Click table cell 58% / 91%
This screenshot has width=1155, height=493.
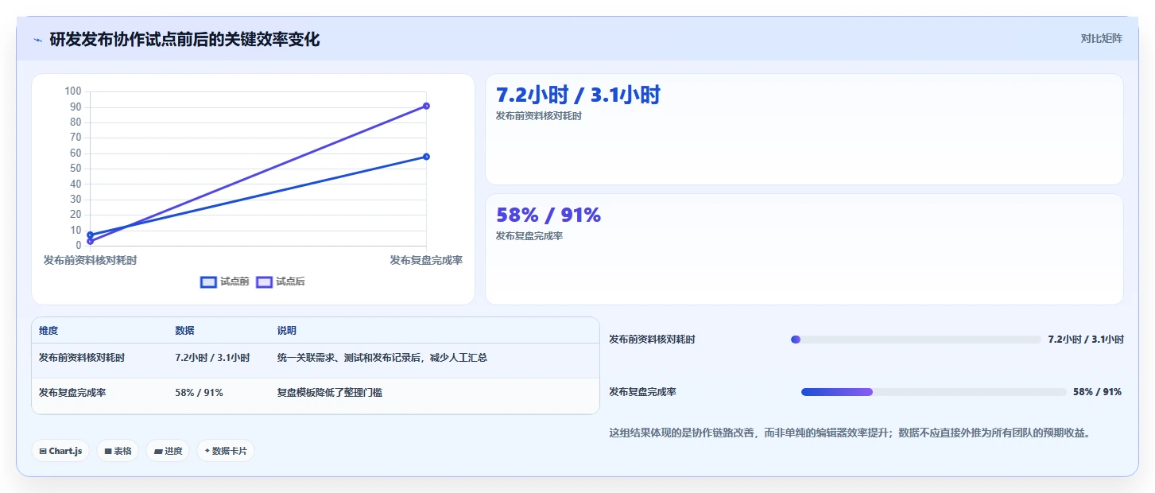tap(199, 393)
